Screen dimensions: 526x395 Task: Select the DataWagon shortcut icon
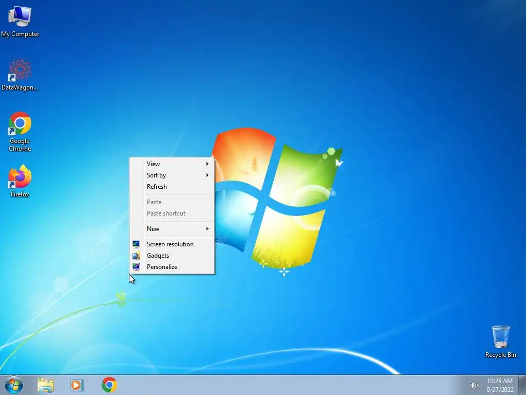tap(20, 75)
